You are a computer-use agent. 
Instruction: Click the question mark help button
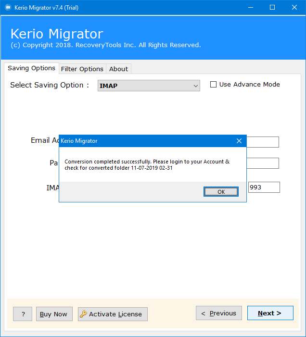[23, 314]
